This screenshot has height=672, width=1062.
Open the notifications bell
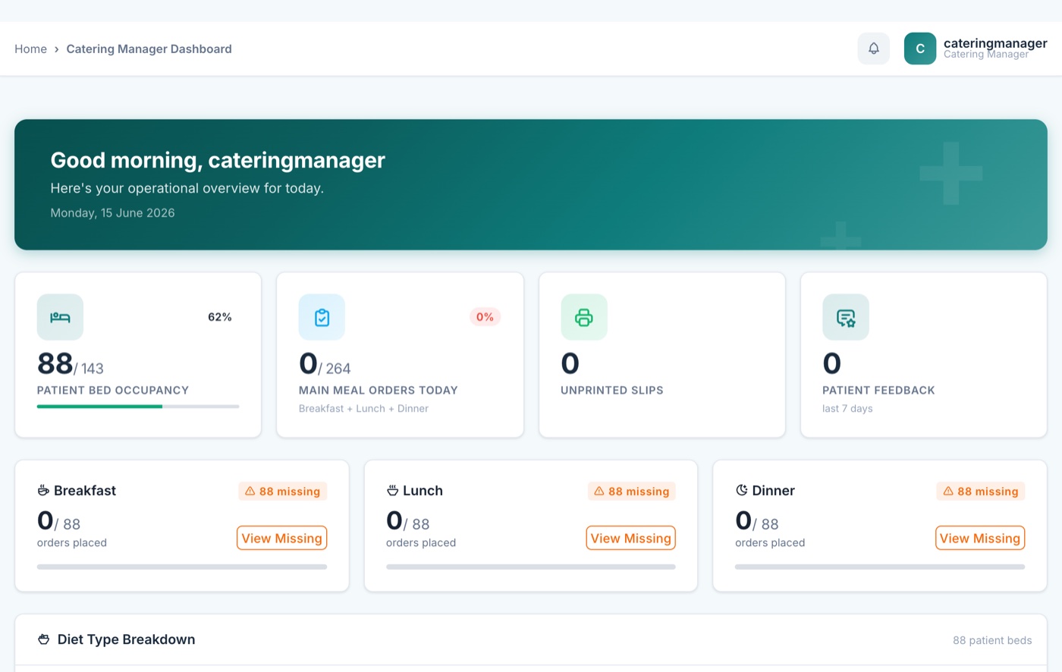[x=874, y=49]
